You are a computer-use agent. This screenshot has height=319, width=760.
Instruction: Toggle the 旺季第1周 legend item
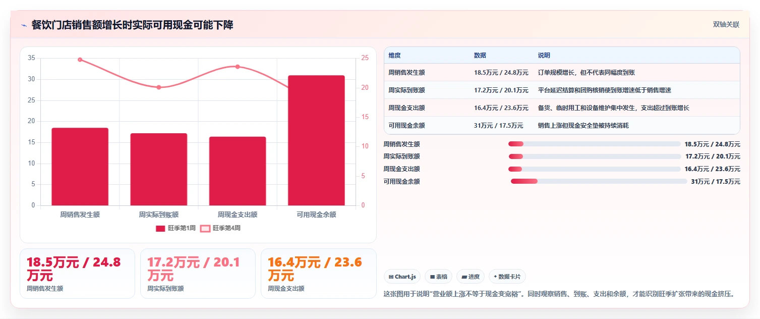pyautogui.click(x=176, y=228)
